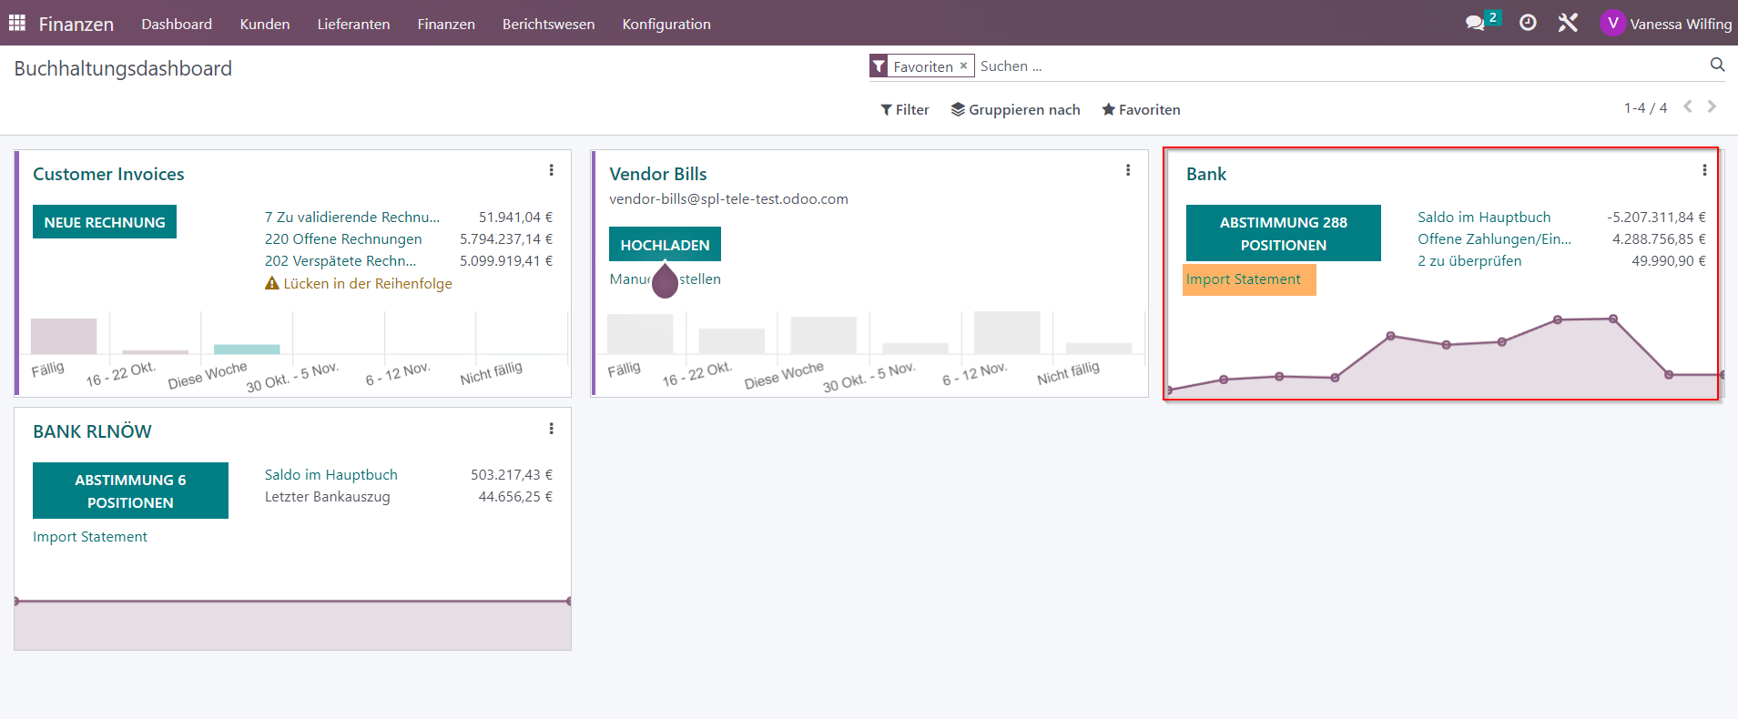Screen dimensions: 1738x719
Task: Click the 6 - 12 Nov. bar in Vendor Bills chart
Action: tap(1007, 332)
